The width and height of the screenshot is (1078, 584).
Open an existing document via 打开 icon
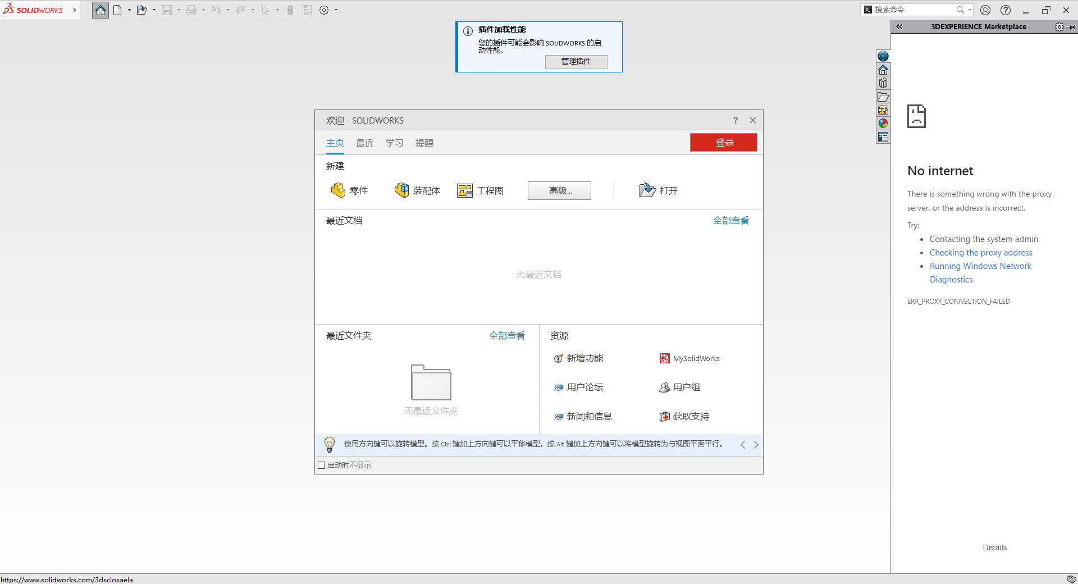tap(647, 190)
